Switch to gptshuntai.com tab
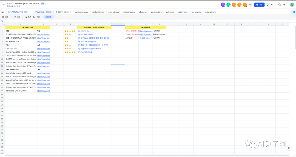The image size is (296, 157). click(x=98, y=12)
